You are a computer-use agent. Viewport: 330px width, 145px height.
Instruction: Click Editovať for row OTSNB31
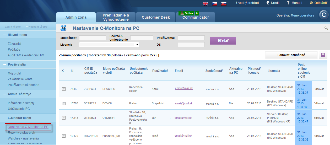(319, 118)
